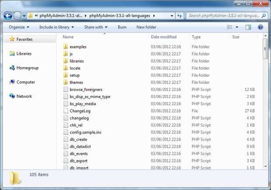Click the 105 items status text

39,175
